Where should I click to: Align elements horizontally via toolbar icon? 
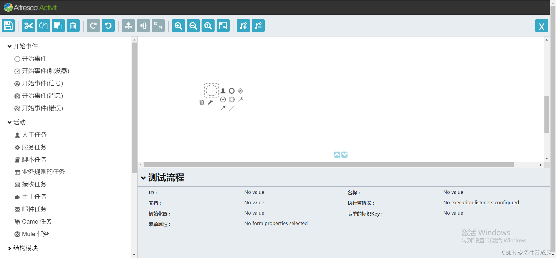(x=143, y=26)
